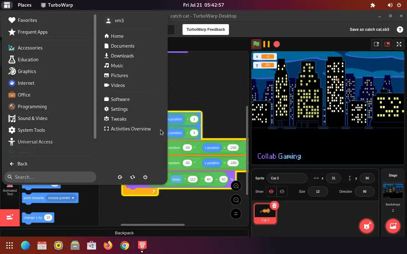Launch Google Chrome from the dock
Screen dimensions: 407x254
point(125,245)
